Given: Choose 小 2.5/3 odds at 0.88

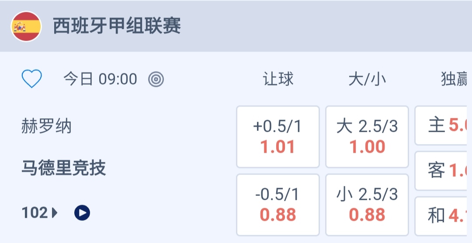Looking at the screenshot, I should pos(367,205).
